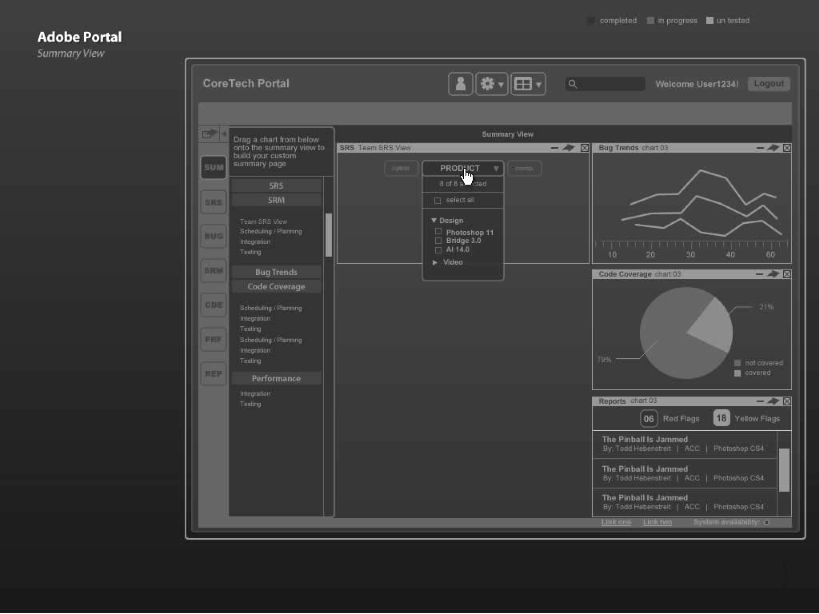Open Link two at the bottom
Screen dimensions: 819x614
pyautogui.click(x=657, y=522)
